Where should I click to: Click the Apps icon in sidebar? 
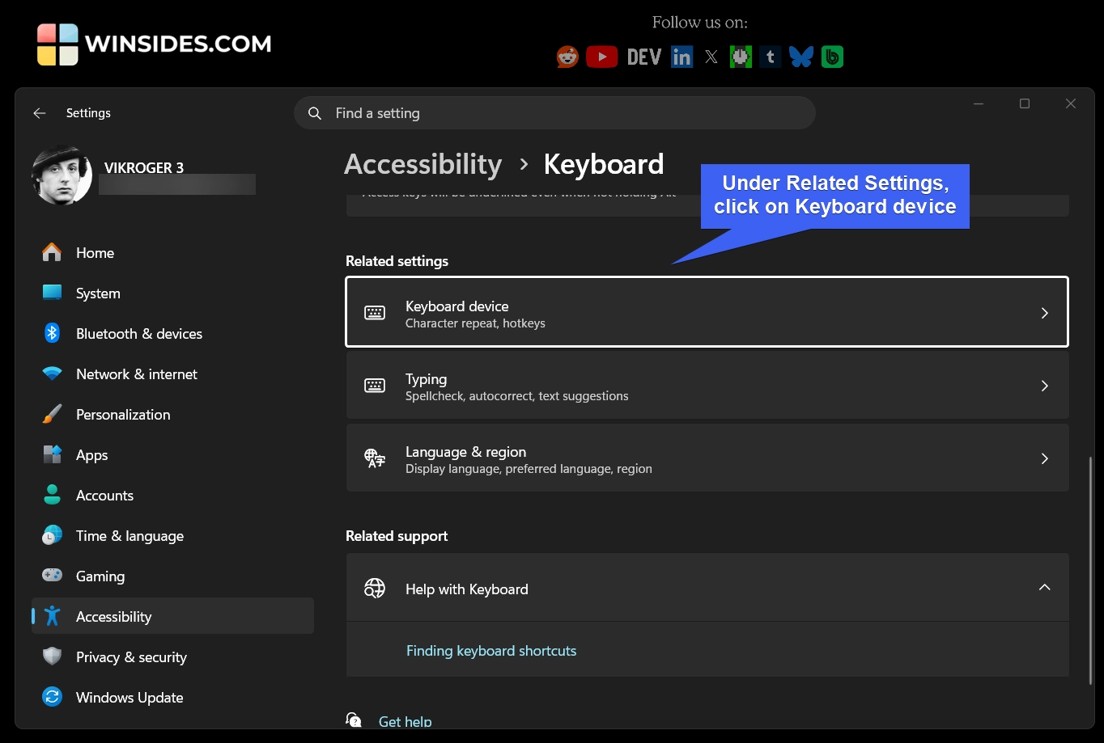point(52,454)
